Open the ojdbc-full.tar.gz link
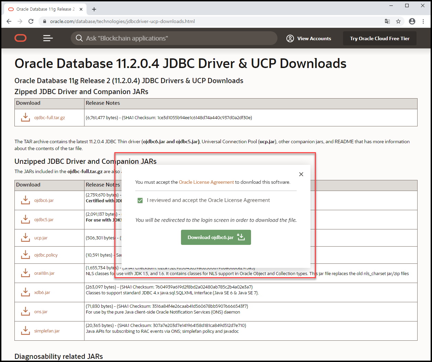The width and height of the screenshot is (432, 362). 49,117
